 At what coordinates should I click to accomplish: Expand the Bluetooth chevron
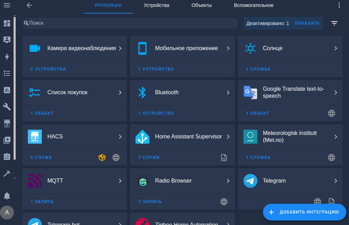click(x=228, y=93)
